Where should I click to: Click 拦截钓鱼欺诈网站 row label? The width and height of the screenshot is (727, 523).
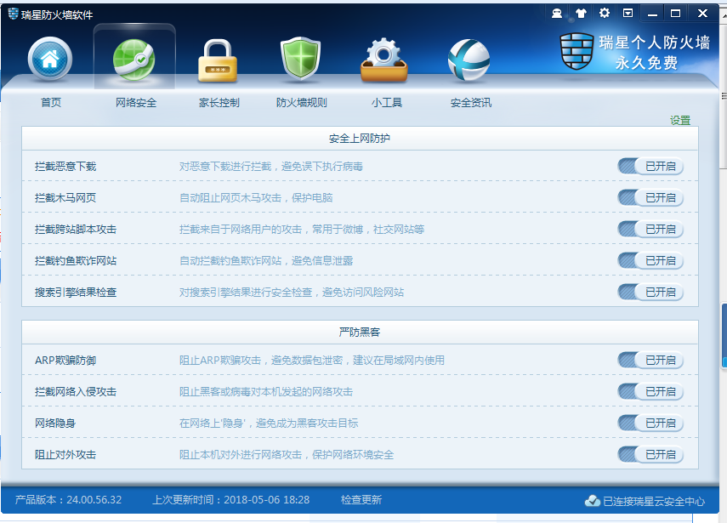[x=76, y=261]
